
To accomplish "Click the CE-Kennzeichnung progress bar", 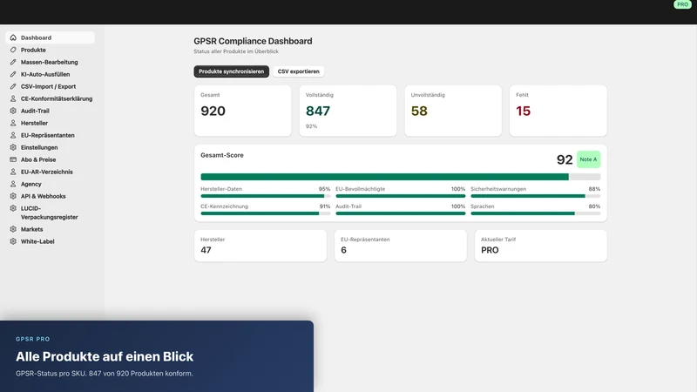I will click(x=266, y=213).
